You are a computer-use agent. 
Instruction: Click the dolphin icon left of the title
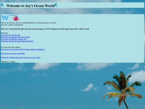point(2,5)
